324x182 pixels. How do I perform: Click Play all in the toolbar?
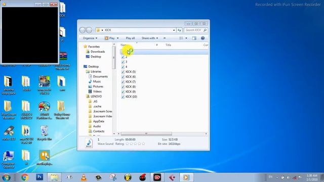coord(130,38)
